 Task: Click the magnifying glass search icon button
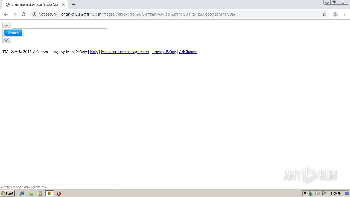coord(7,25)
